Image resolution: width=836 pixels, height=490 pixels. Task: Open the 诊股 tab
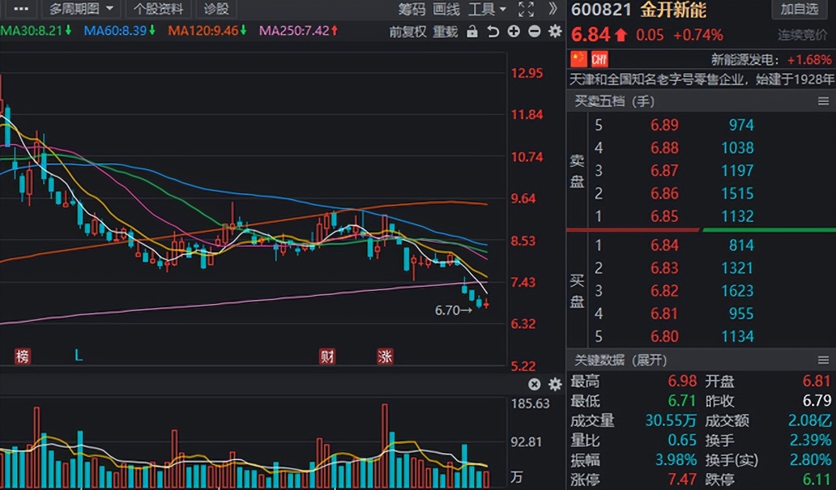pos(216,9)
